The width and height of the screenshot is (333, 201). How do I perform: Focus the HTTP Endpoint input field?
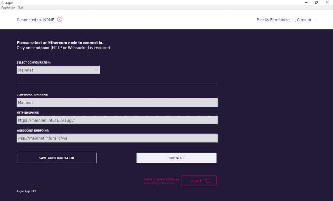117,120
